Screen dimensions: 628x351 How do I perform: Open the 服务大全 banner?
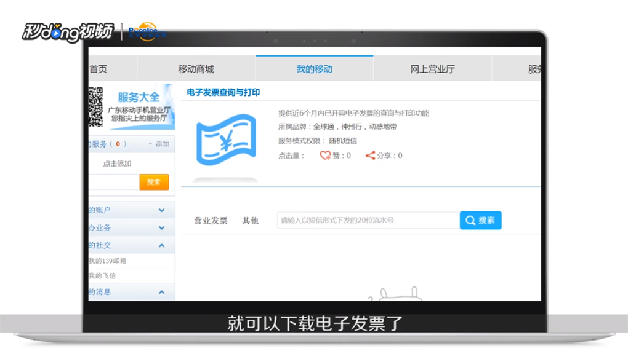[139, 107]
